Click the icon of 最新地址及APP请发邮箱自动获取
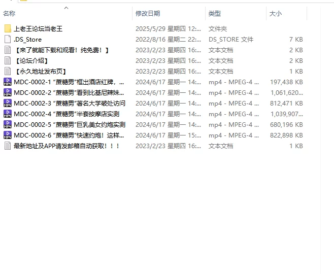Image resolution: width=334 pixels, height=274 pixels. tap(8, 146)
